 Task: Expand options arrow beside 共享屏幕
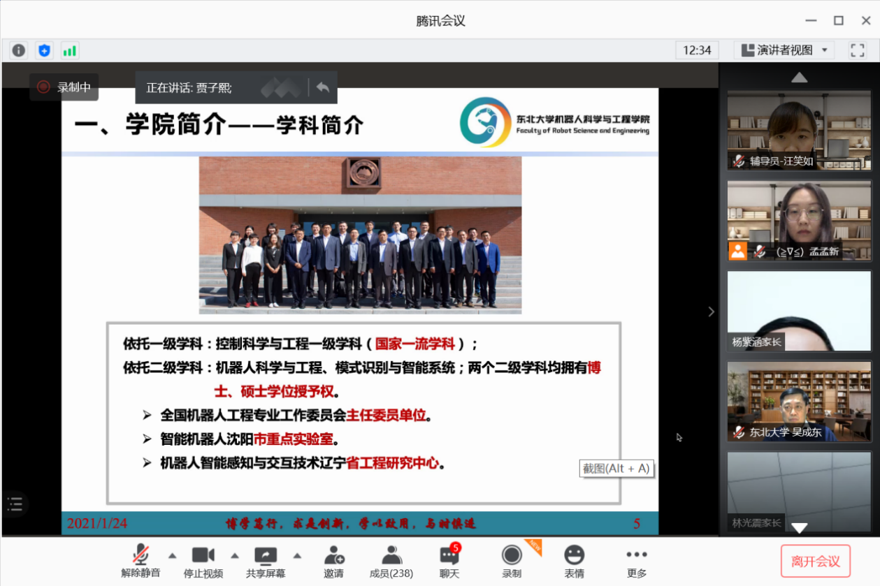[x=297, y=556]
